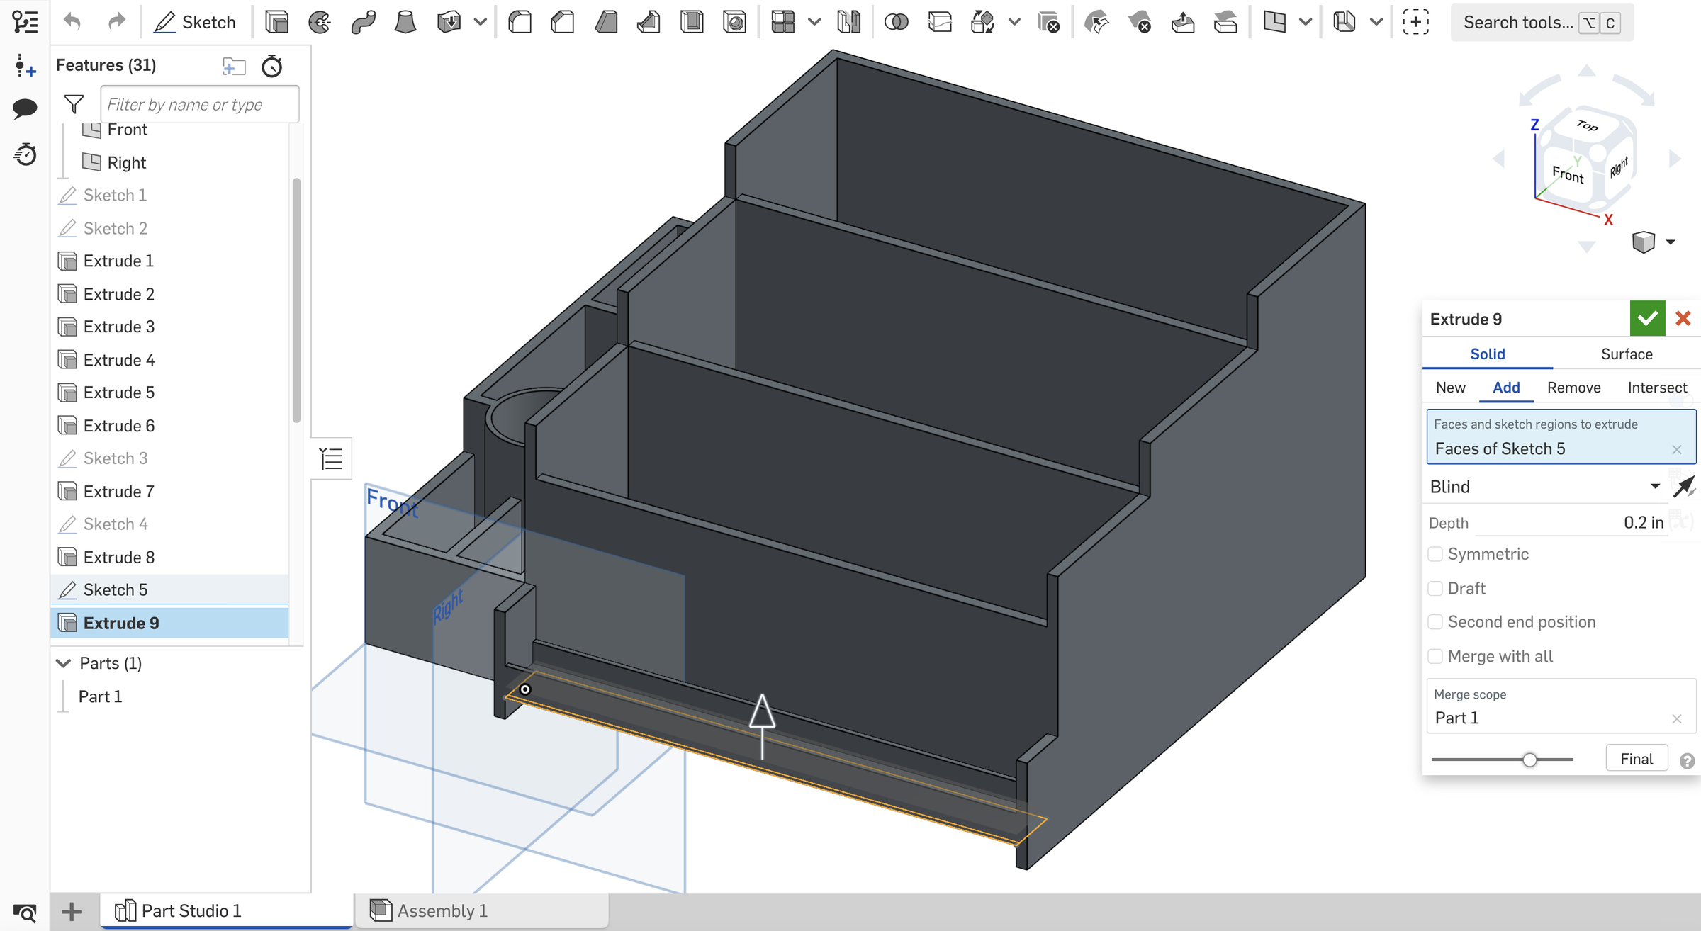The width and height of the screenshot is (1701, 931).
Task: Check the Draft option in the Extrude dialog
Action: (1436, 587)
